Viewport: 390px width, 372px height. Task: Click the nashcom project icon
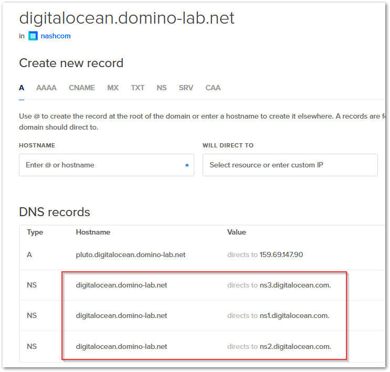33,36
